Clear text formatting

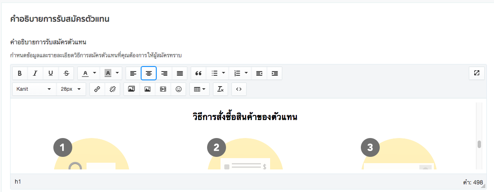click(x=221, y=89)
